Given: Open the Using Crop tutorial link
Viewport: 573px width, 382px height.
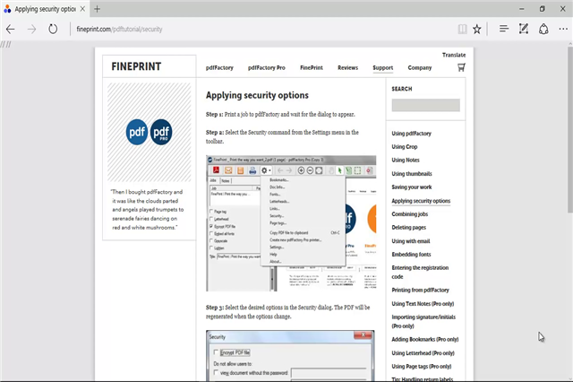Looking at the screenshot, I should [405, 147].
